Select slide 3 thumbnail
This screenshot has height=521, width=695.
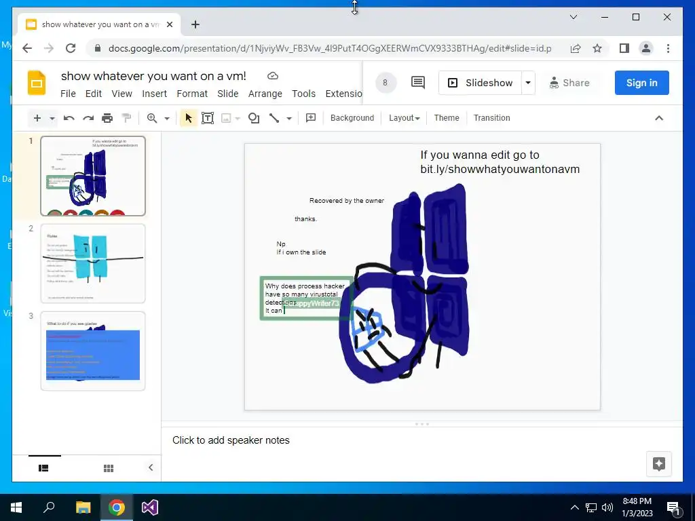[x=92, y=351]
